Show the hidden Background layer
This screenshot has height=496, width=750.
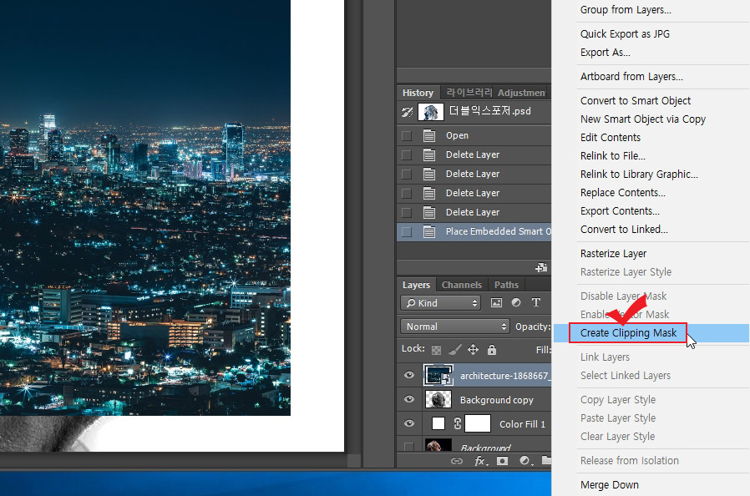[409, 446]
